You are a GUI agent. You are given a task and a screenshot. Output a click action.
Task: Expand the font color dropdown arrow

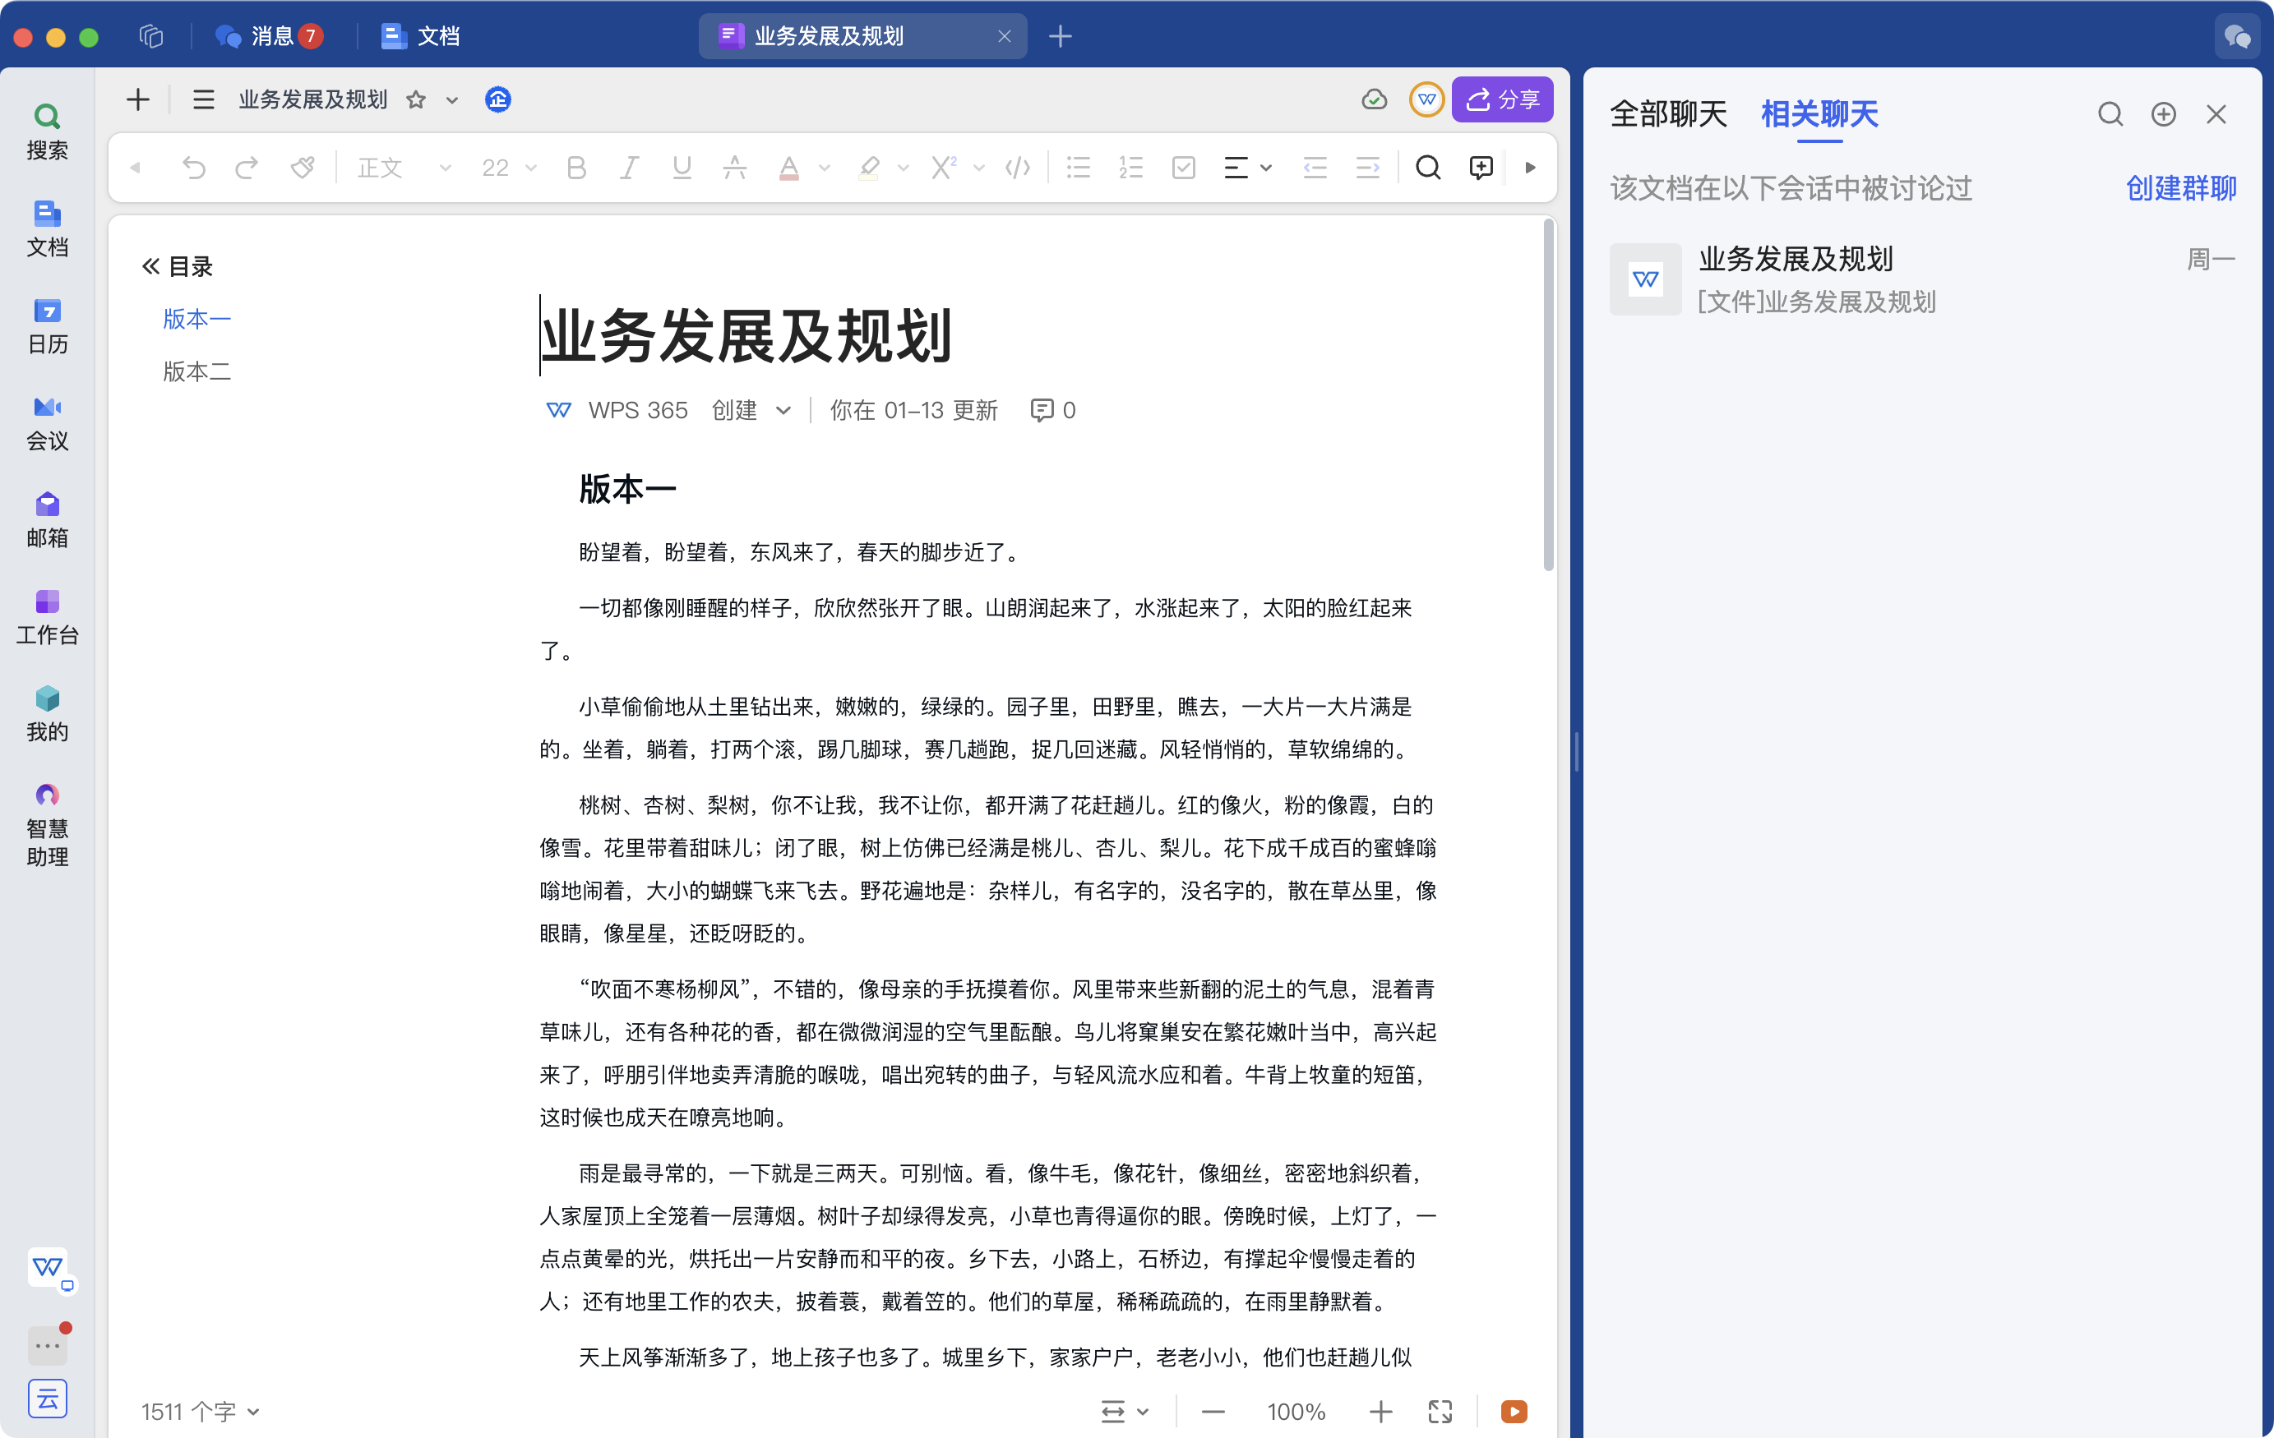click(x=825, y=168)
